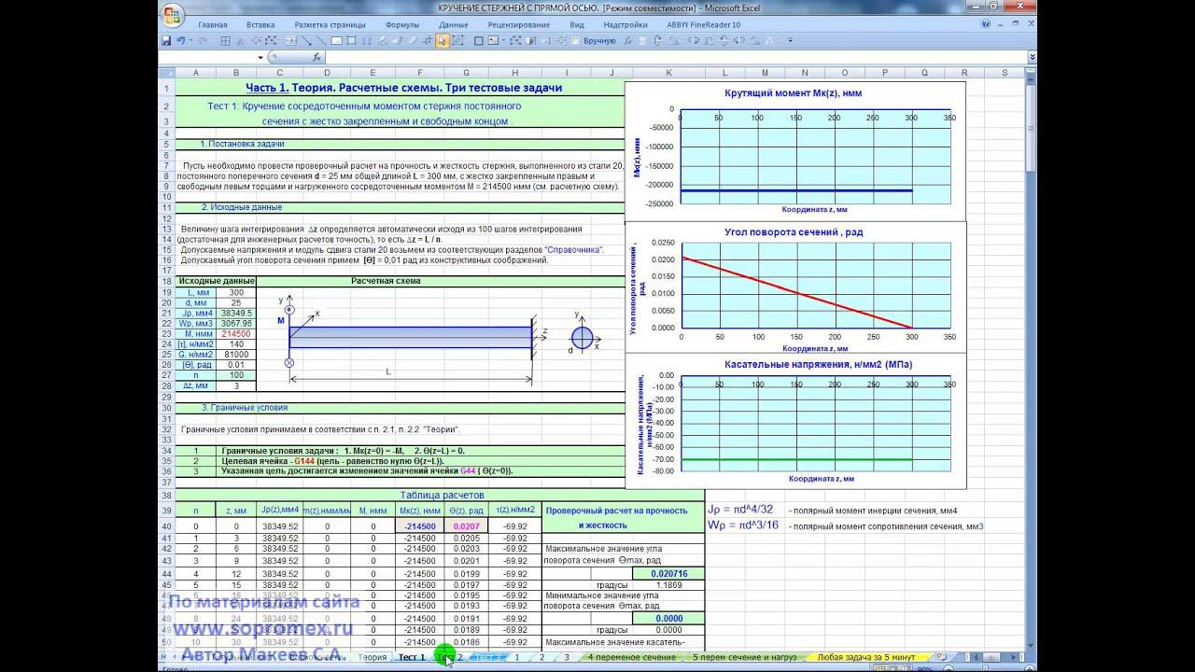Select the G, н/мм2 value 81000 cell

[235, 354]
